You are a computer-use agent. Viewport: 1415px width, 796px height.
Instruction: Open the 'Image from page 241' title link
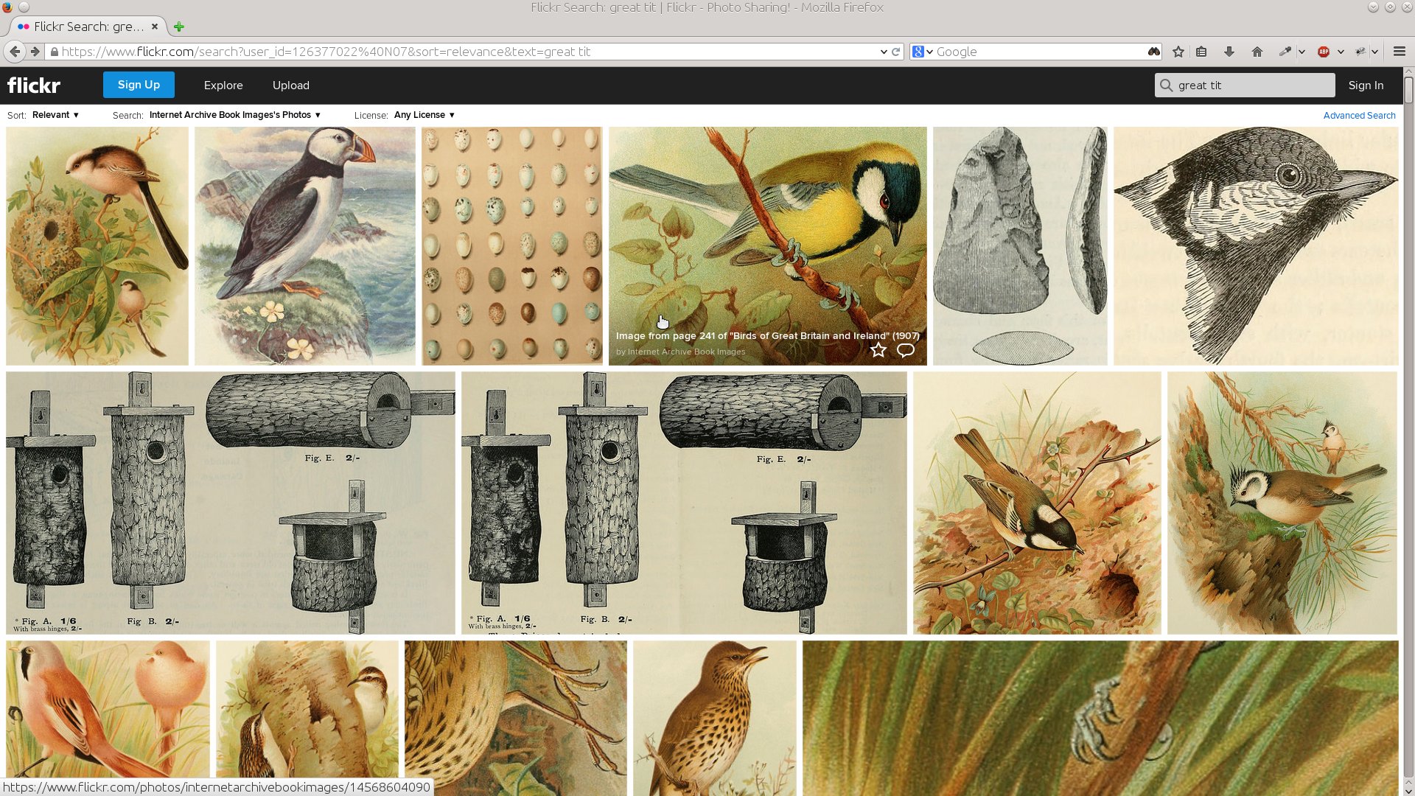point(767,335)
